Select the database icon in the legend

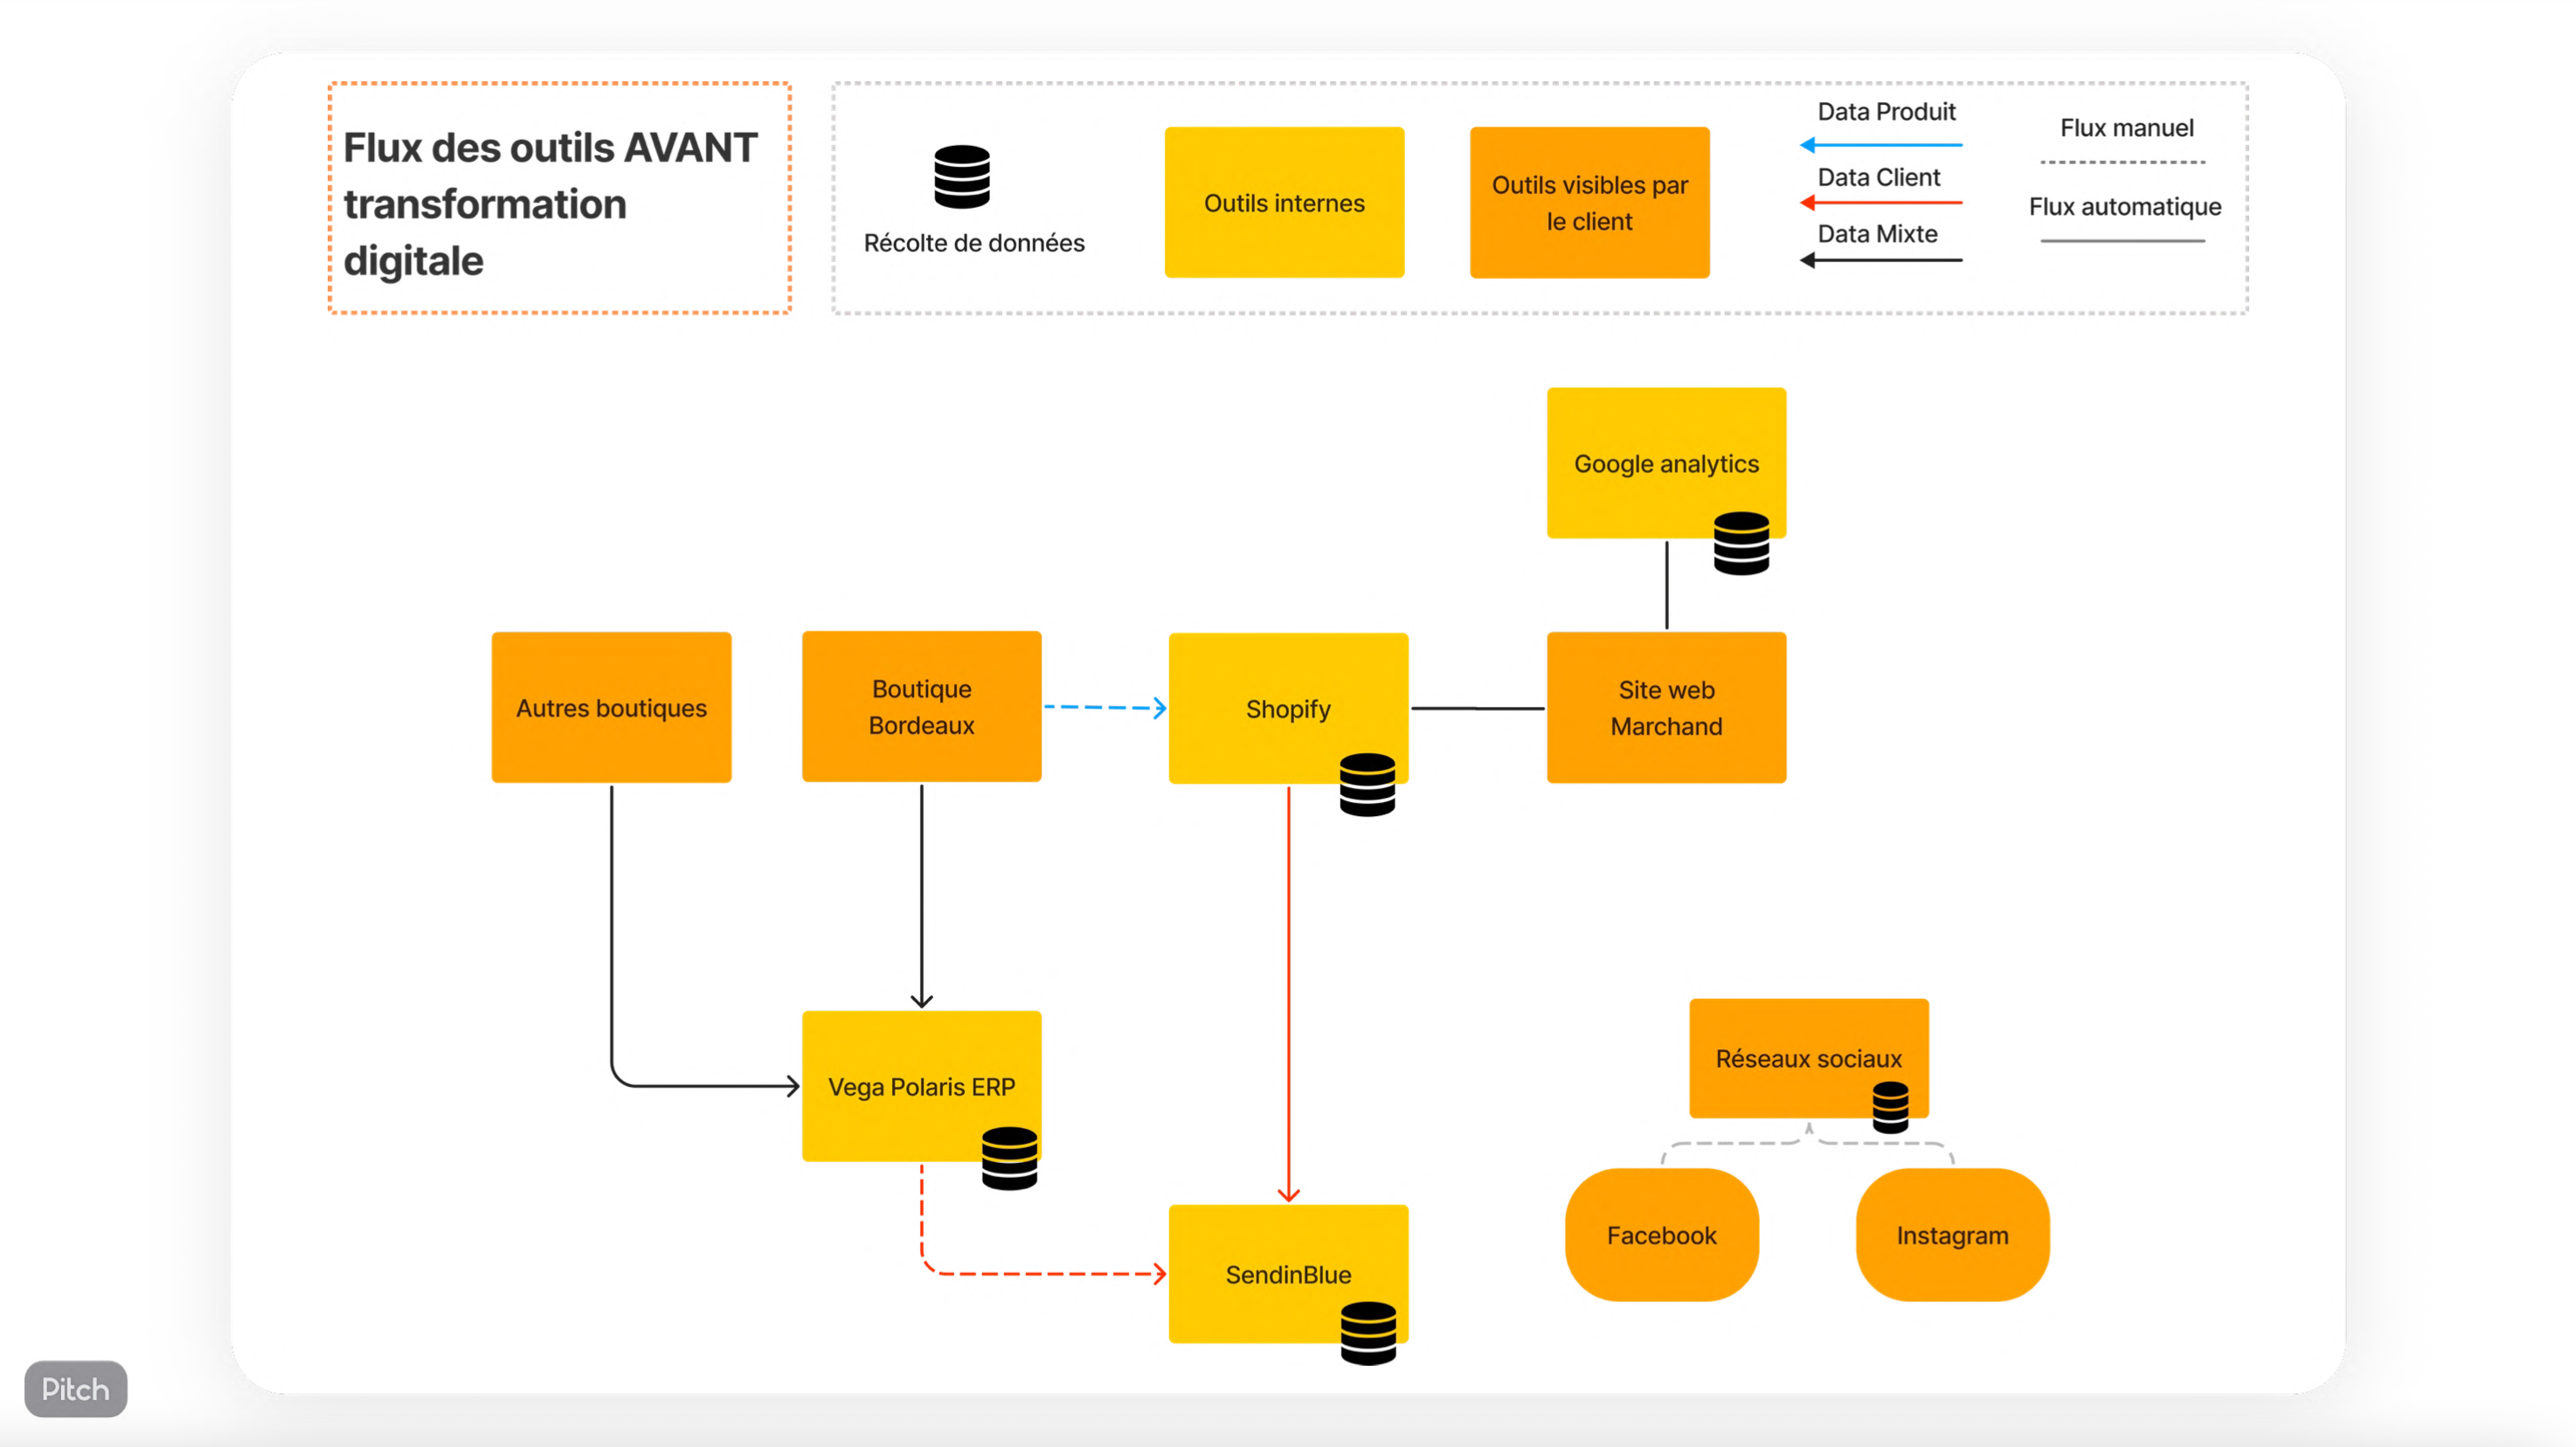[x=961, y=176]
